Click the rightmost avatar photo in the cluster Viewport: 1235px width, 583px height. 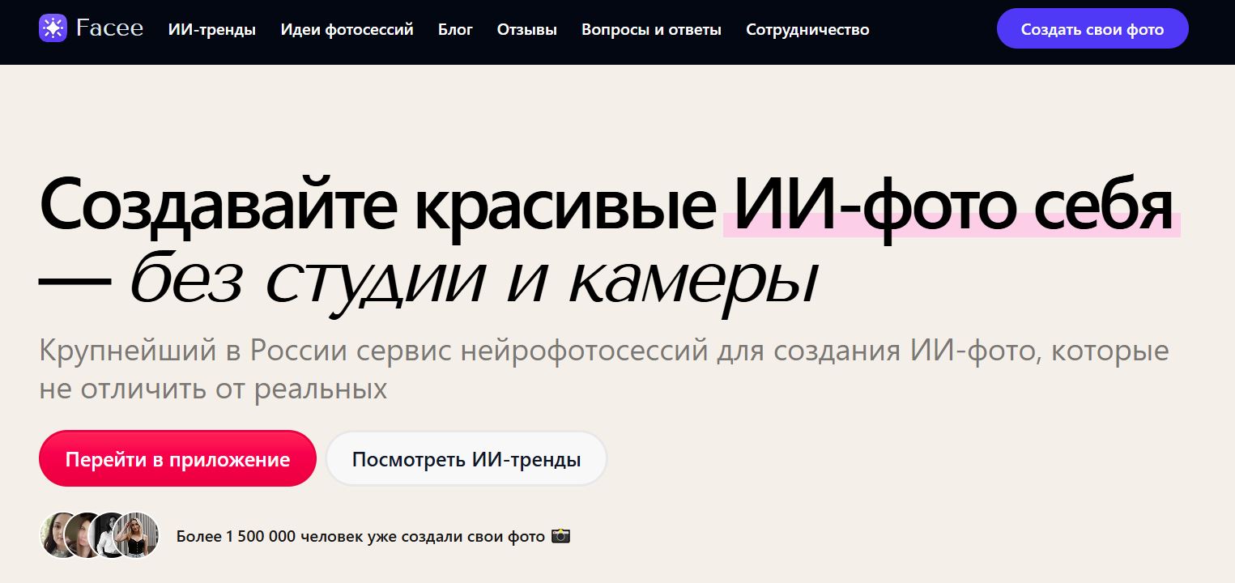(x=138, y=535)
